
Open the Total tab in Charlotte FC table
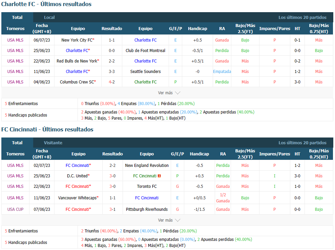tap(17, 18)
